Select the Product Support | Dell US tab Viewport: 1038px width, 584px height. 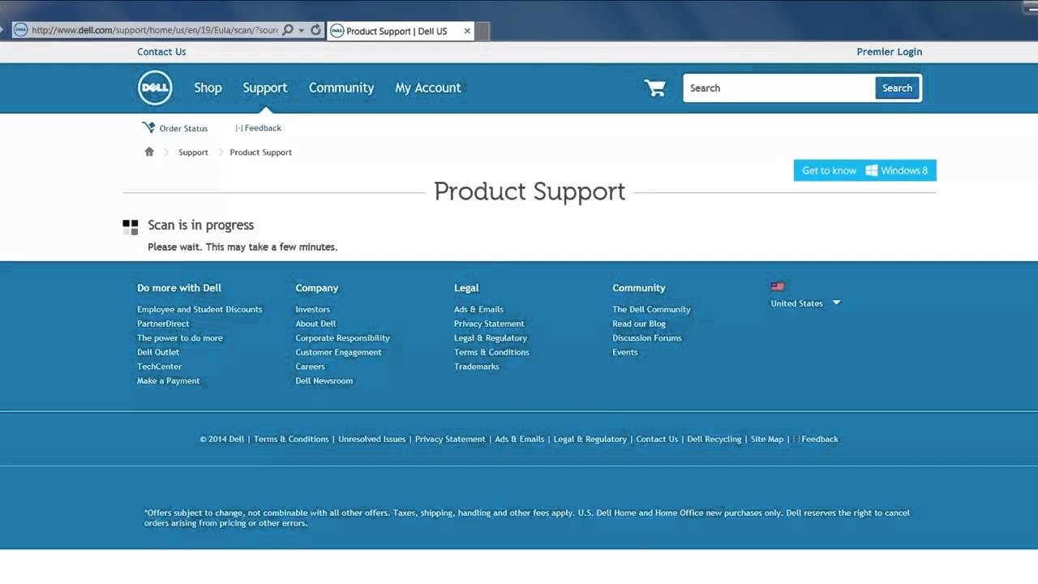click(x=401, y=31)
